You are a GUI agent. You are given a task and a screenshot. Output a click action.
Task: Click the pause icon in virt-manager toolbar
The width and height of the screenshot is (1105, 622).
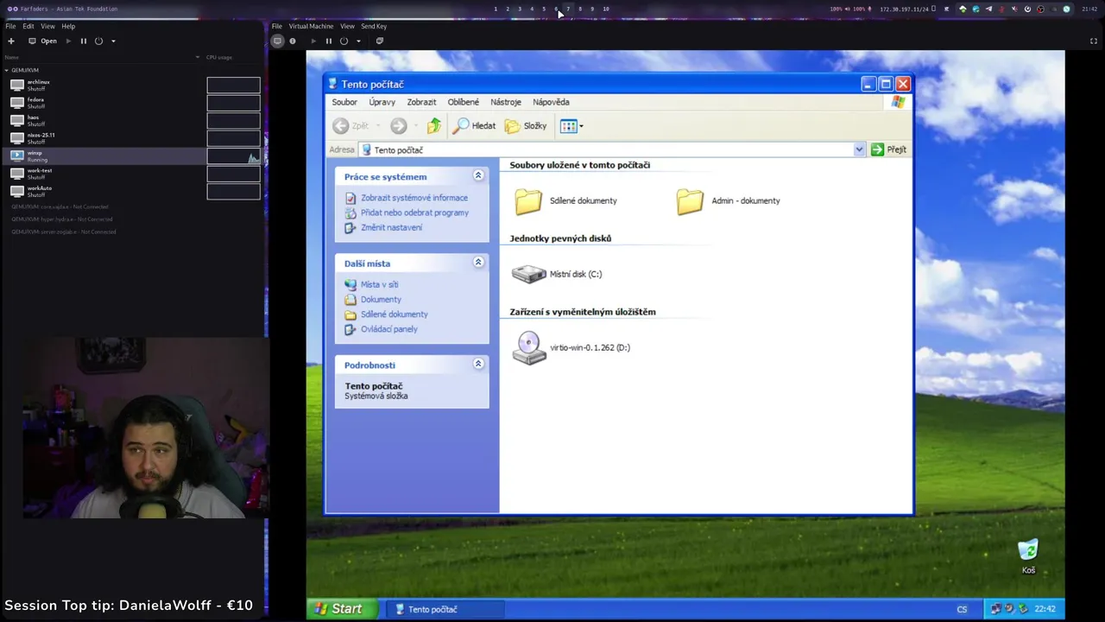pos(84,41)
